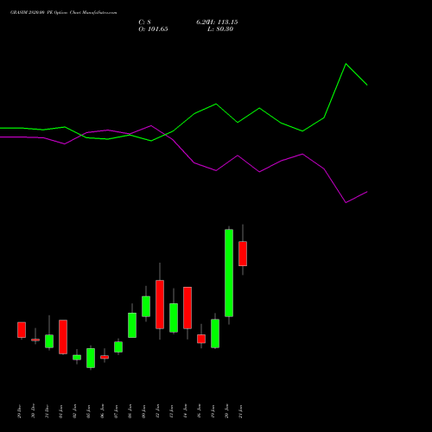Click the '19 Jan' date label
Image resolution: width=432 pixels, height=432 pixels.
(213, 411)
